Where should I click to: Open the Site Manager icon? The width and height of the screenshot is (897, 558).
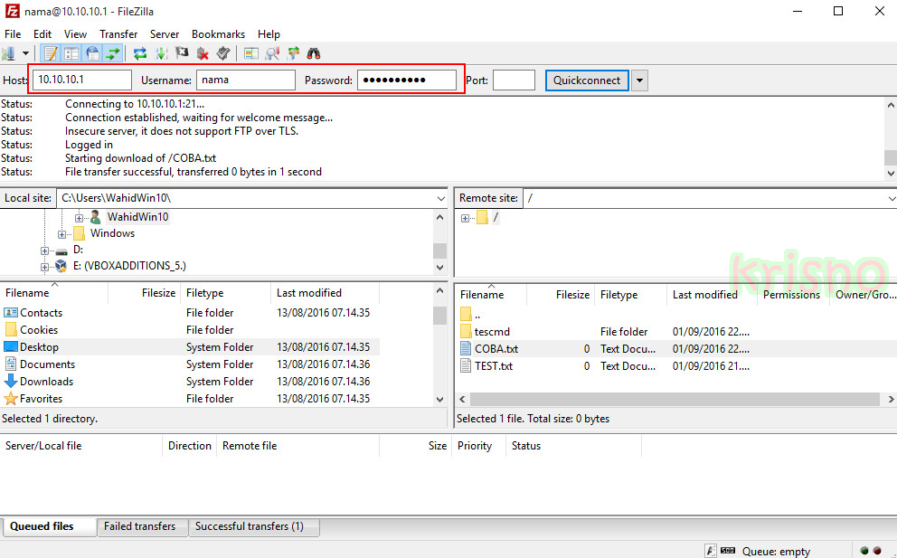[8, 53]
